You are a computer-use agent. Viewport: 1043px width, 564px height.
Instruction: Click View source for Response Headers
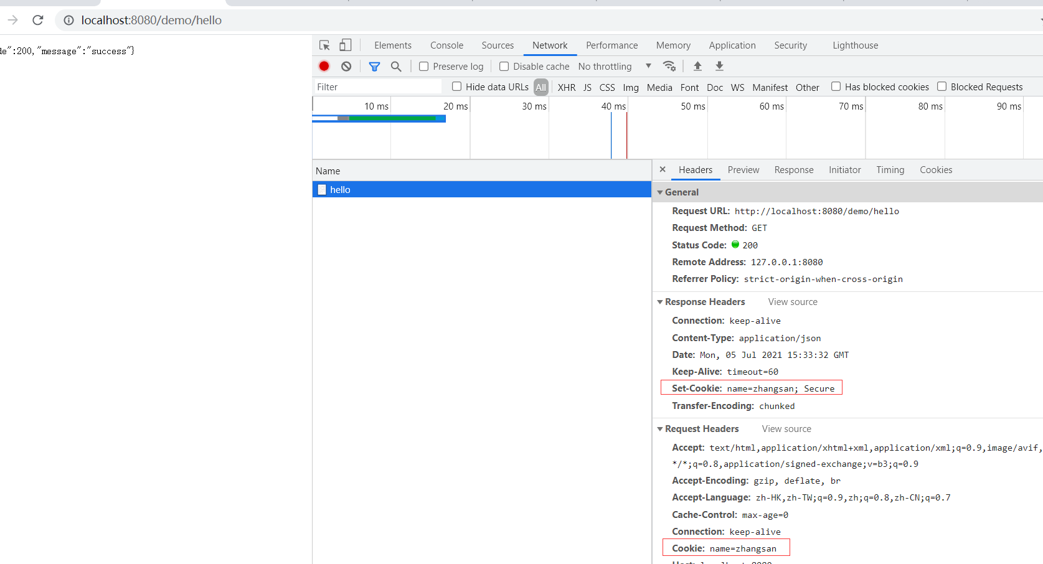tap(793, 302)
